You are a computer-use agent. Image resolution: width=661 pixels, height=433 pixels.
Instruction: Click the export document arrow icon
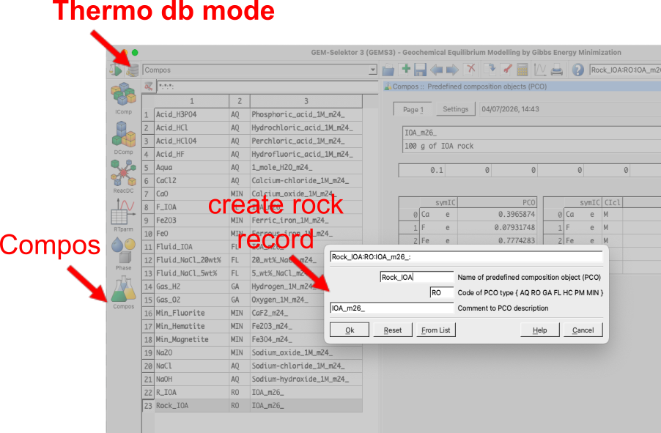490,69
